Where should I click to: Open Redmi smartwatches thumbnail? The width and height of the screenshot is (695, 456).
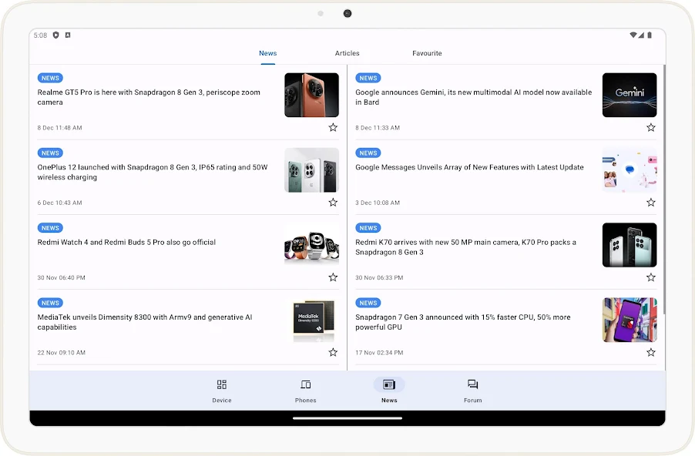[x=311, y=245]
